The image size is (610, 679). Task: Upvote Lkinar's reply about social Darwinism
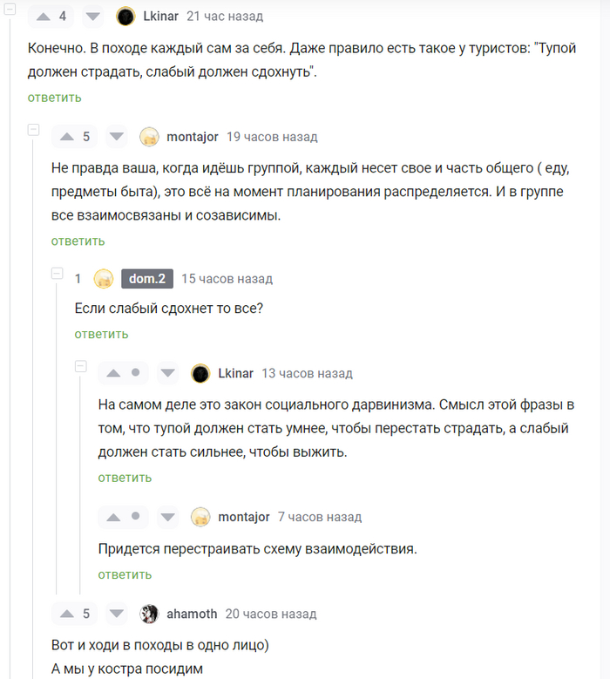112,373
